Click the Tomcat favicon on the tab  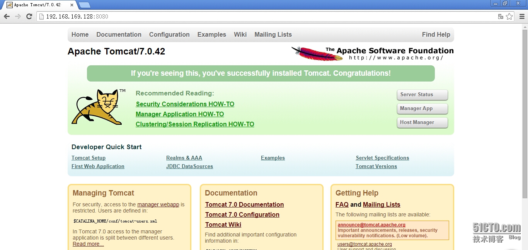pyautogui.click(x=10, y=5)
